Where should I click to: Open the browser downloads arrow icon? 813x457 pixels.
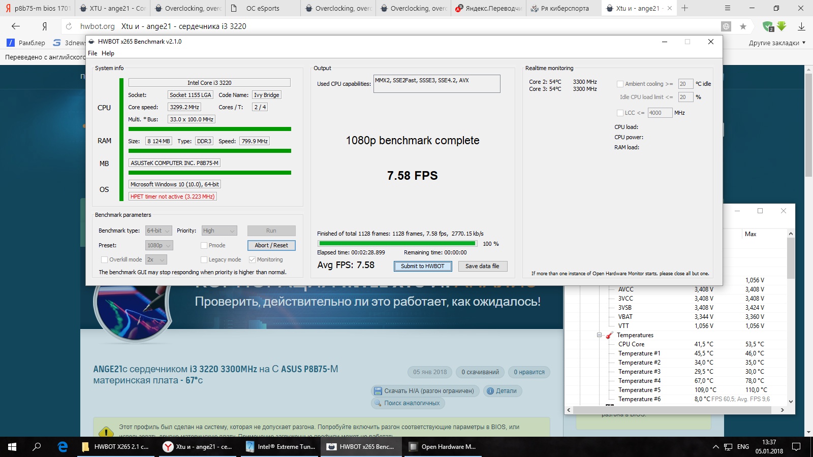[801, 26]
